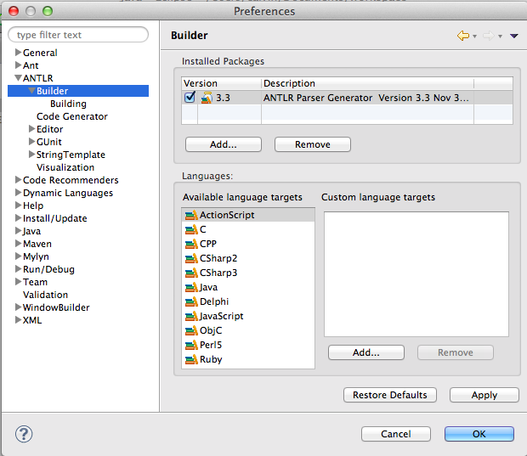Screen dimensions: 527x456
Task: Cancel the Preferences dialog
Action: tap(396, 434)
